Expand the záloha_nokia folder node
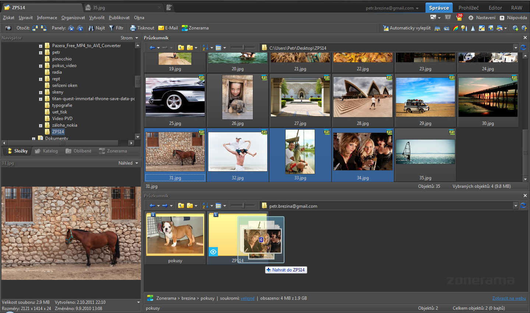 40,126
